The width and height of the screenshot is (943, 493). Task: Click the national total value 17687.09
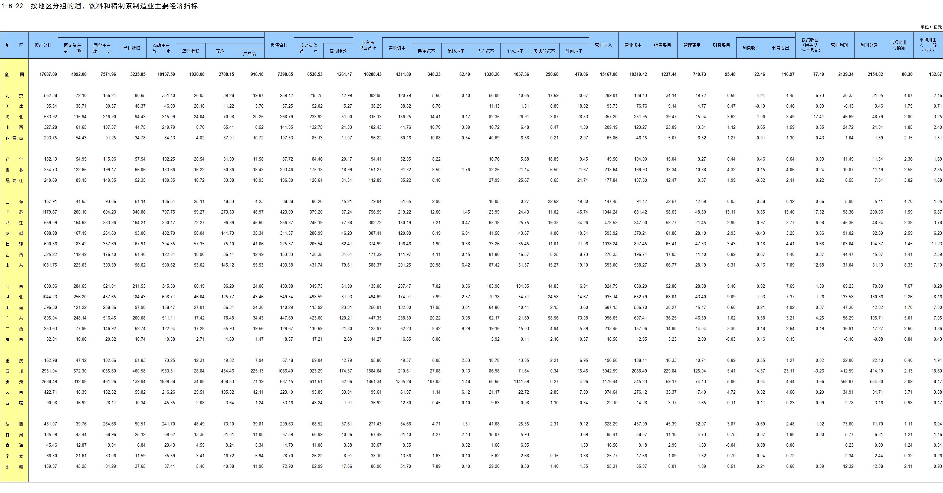point(48,74)
